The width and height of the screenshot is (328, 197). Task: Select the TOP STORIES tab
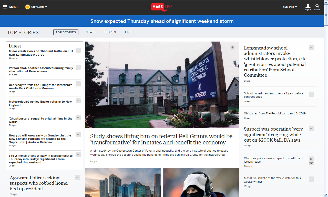(66, 32)
